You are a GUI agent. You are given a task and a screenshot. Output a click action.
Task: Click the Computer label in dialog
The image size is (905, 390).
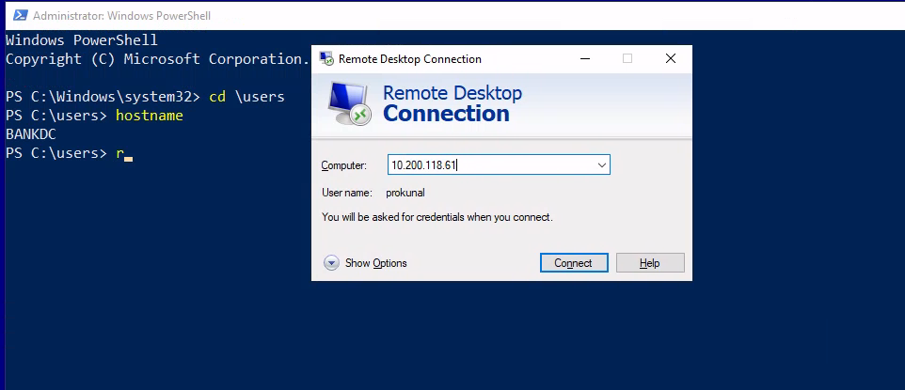[344, 165]
